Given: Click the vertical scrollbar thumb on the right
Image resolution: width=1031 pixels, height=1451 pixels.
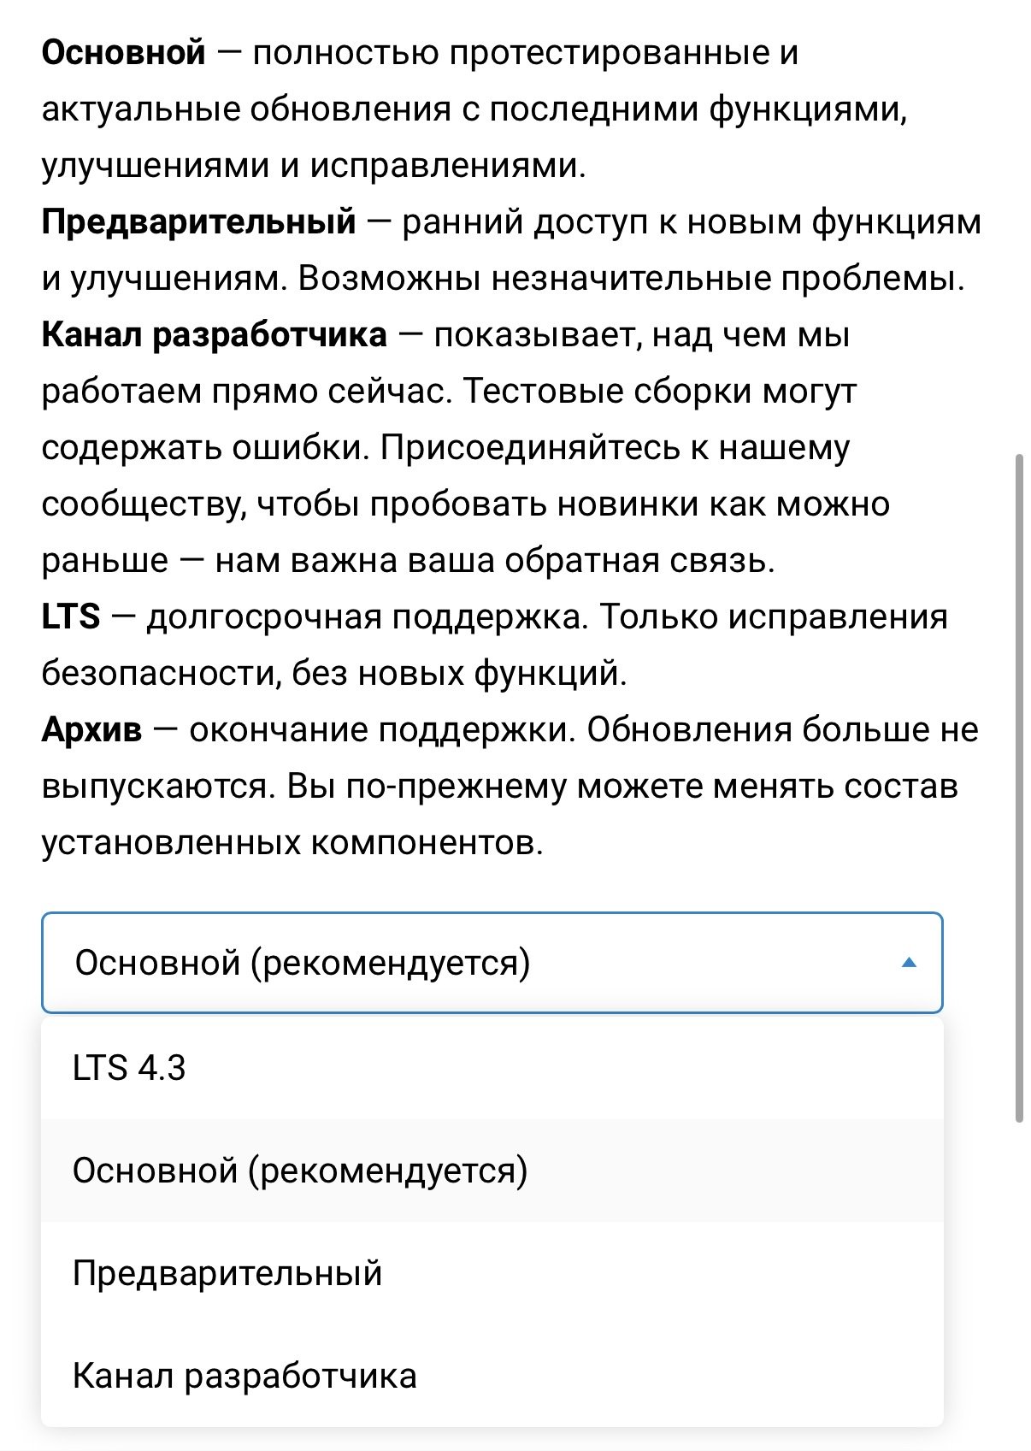Looking at the screenshot, I should tap(1018, 788).
